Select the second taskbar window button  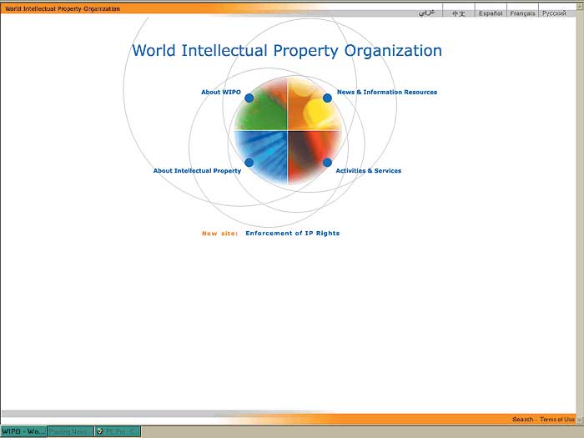[x=70, y=431]
